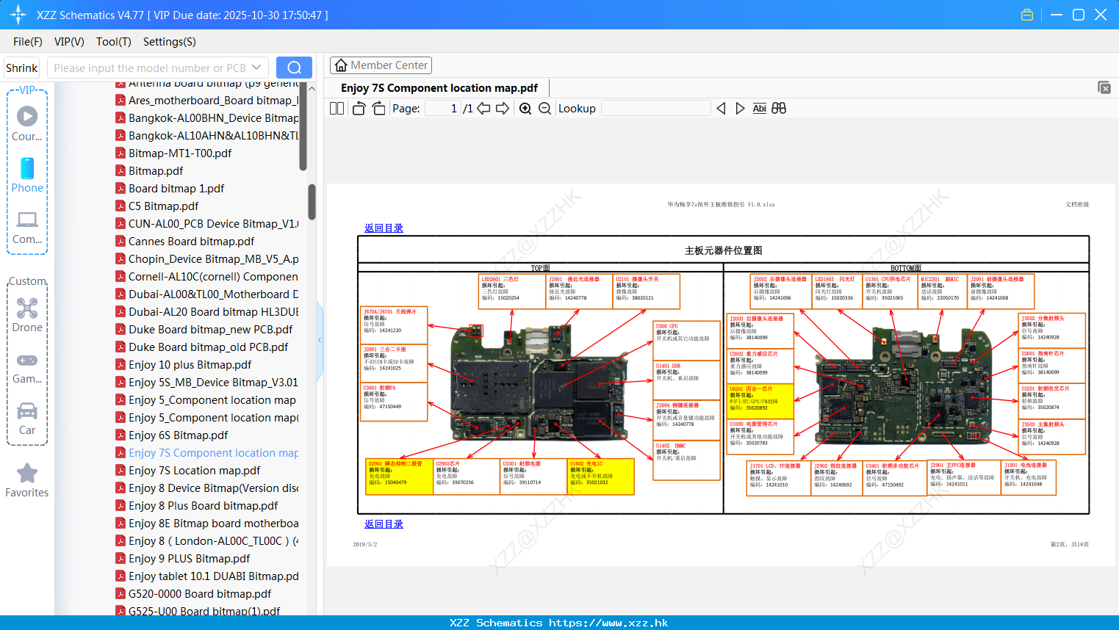The image size is (1119, 630).
Task: Click the bottom 返回目录 link
Action: coord(384,524)
